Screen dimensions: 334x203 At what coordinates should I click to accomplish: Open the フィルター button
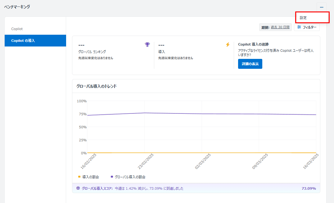click(307, 27)
